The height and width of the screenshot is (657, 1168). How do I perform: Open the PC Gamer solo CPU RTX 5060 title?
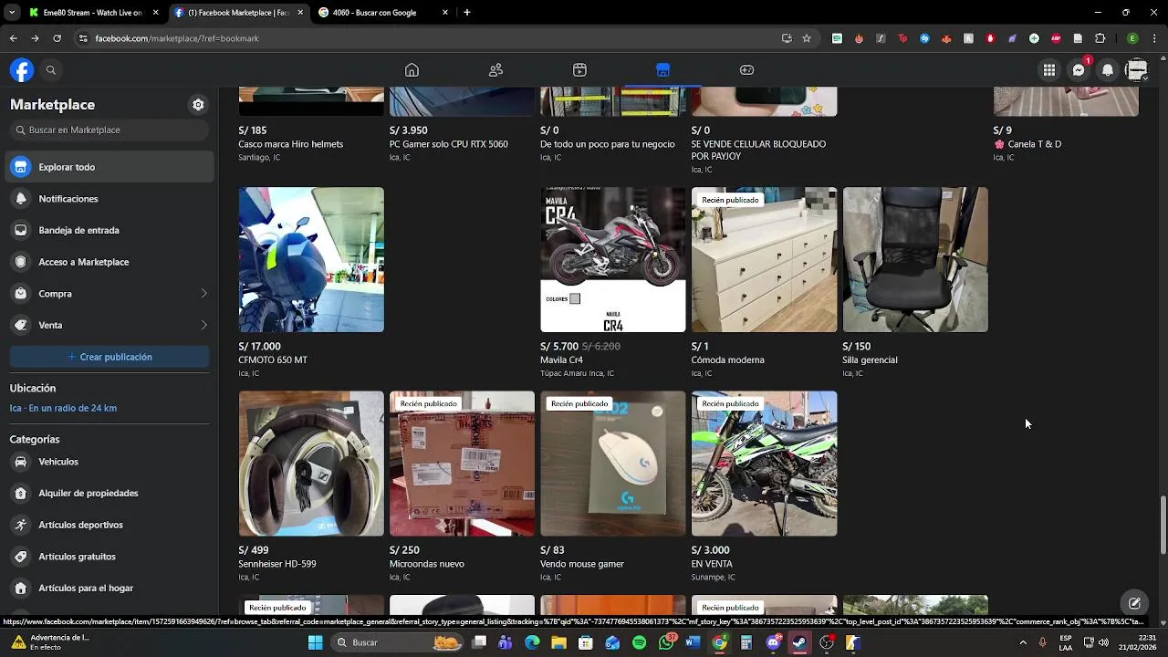449,144
